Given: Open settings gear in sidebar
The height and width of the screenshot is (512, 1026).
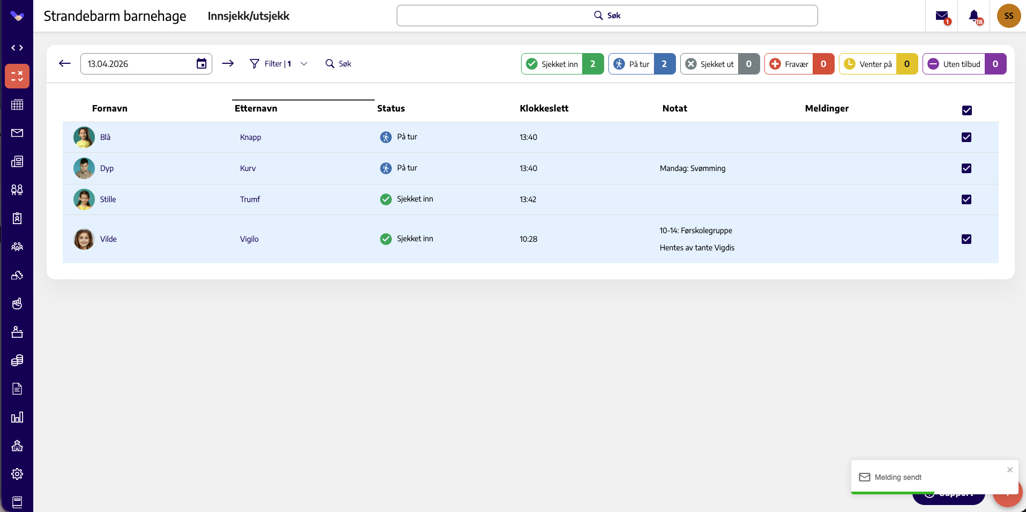Looking at the screenshot, I should pos(17,474).
